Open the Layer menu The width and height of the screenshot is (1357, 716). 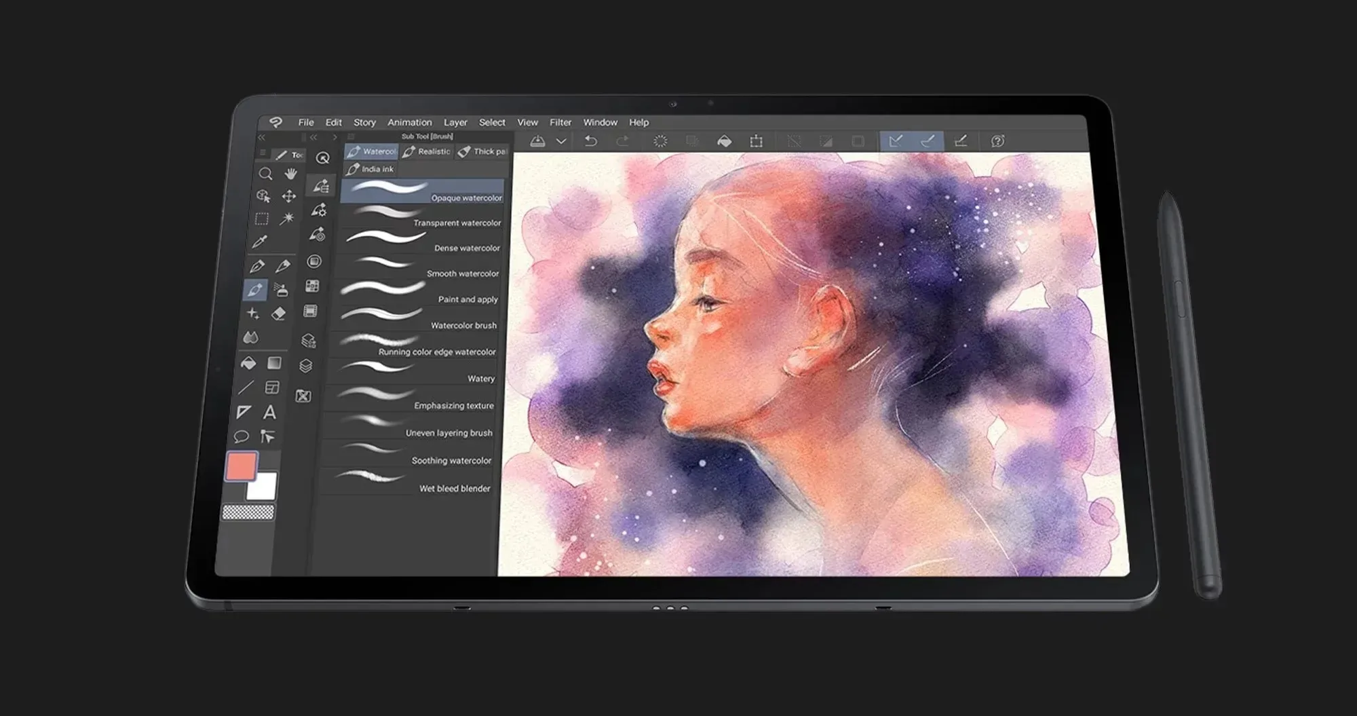(x=455, y=122)
